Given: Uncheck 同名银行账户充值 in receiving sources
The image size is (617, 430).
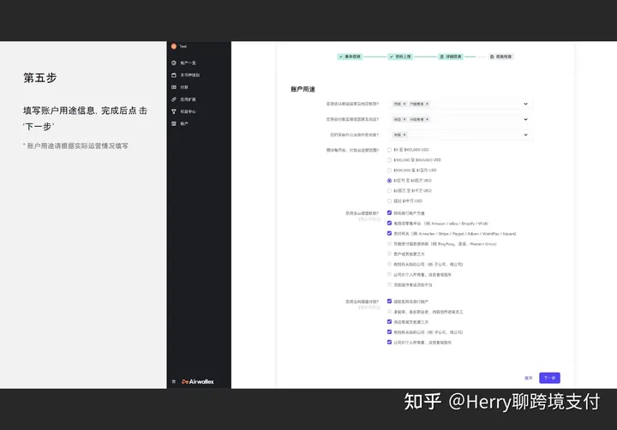Looking at the screenshot, I should coord(389,212).
